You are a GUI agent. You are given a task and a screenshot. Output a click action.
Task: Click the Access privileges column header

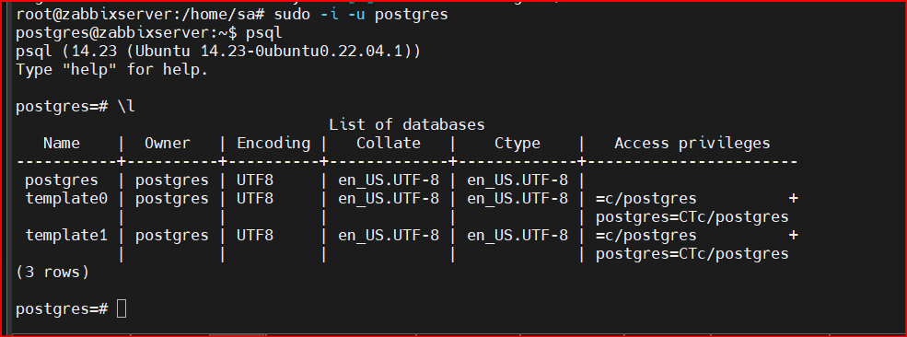(692, 144)
